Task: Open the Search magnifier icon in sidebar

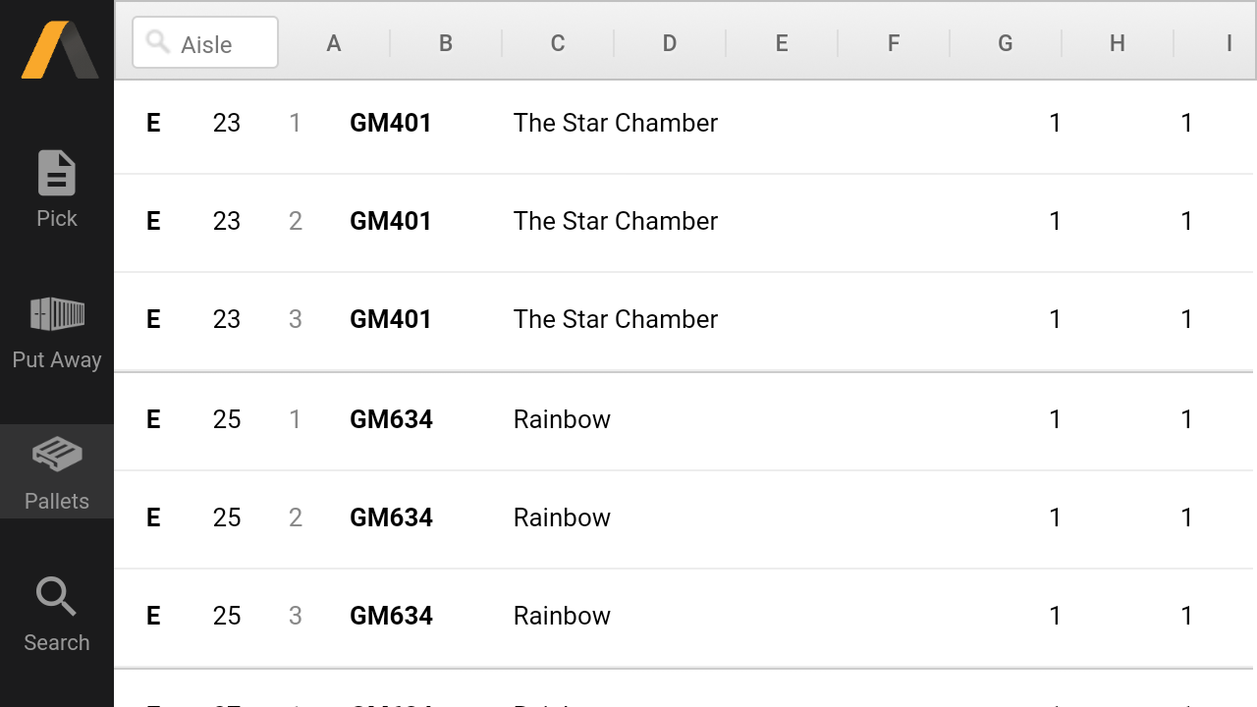Action: tap(57, 596)
